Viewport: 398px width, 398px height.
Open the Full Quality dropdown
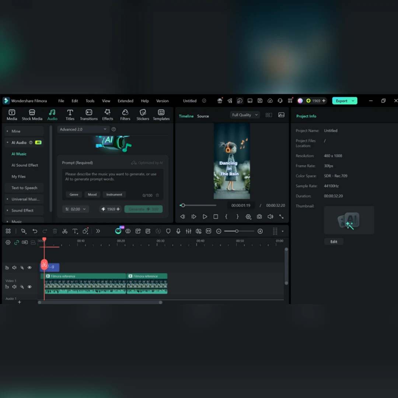(x=245, y=115)
